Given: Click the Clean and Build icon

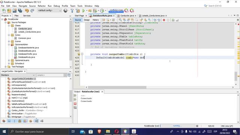Looking at the screenshot, I should tap(78, 11).
